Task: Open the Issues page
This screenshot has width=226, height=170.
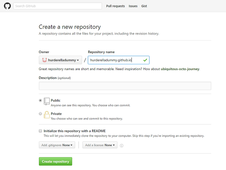Action: tap(133, 6)
